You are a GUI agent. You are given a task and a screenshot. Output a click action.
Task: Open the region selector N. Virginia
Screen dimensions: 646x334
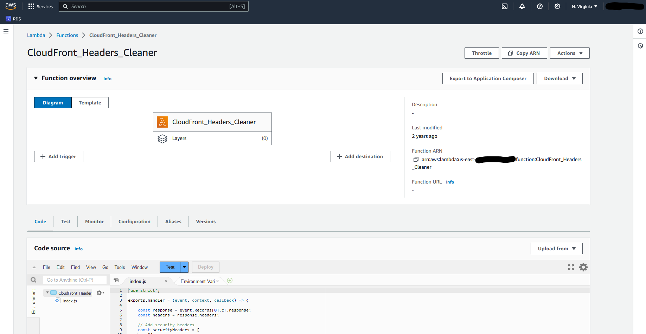(x=584, y=6)
